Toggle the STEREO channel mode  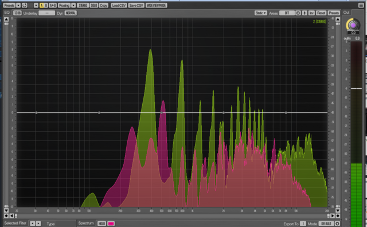[x=83, y=5]
